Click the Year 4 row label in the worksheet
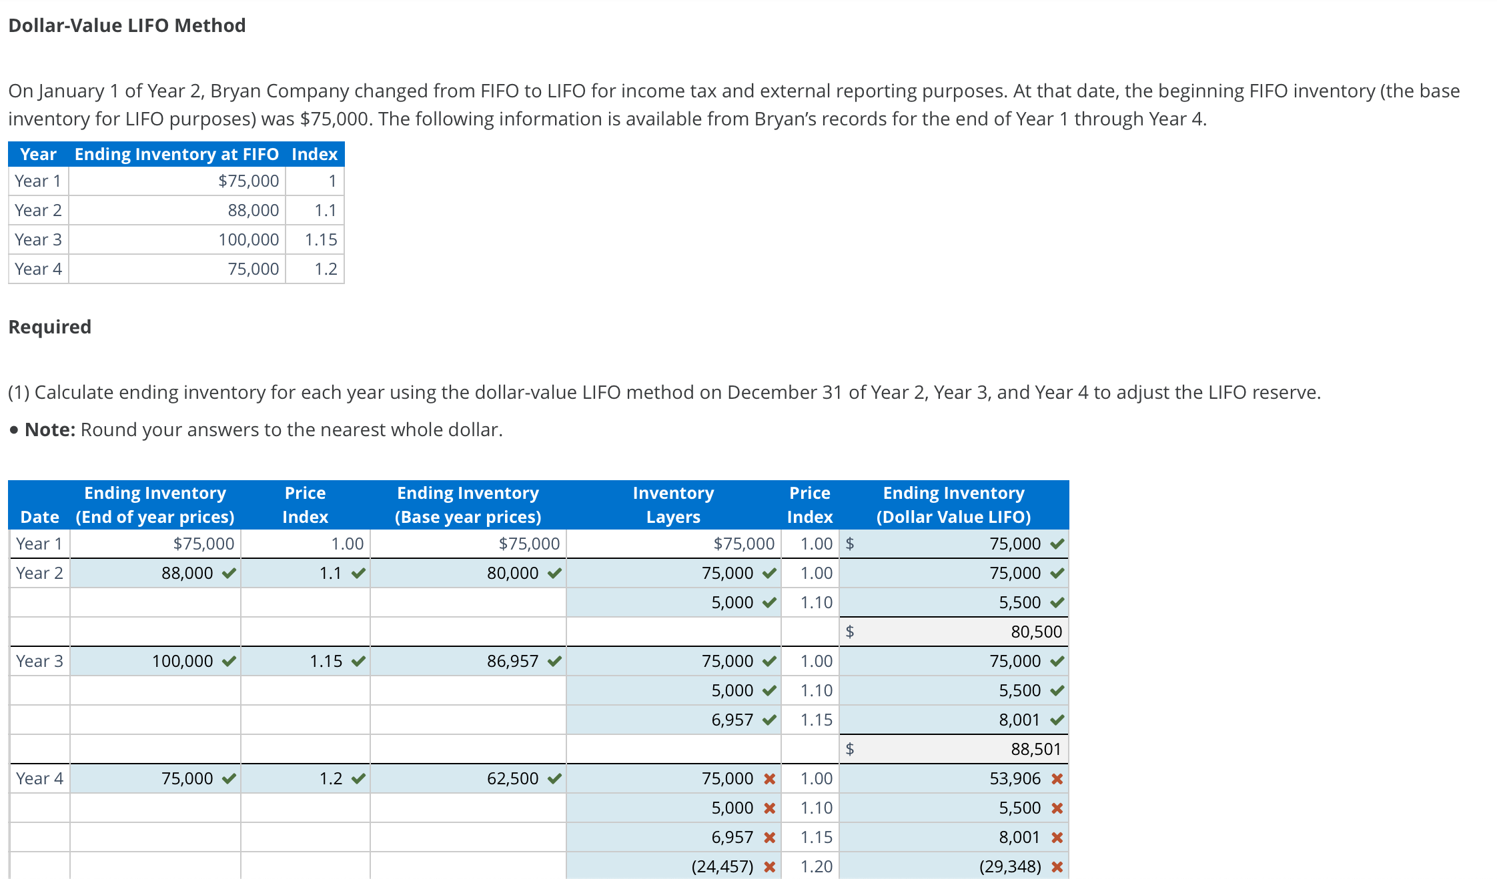This screenshot has width=1497, height=879. [39, 778]
